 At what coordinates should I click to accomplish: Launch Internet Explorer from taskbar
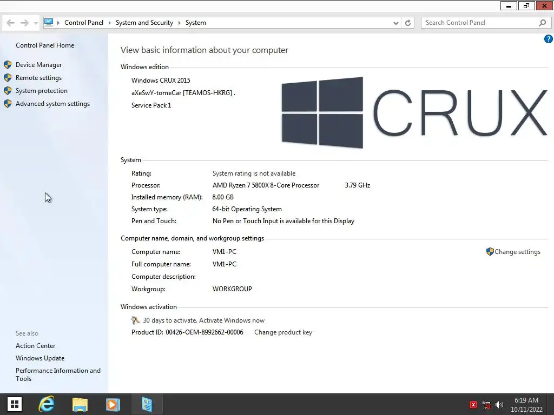[x=47, y=404]
